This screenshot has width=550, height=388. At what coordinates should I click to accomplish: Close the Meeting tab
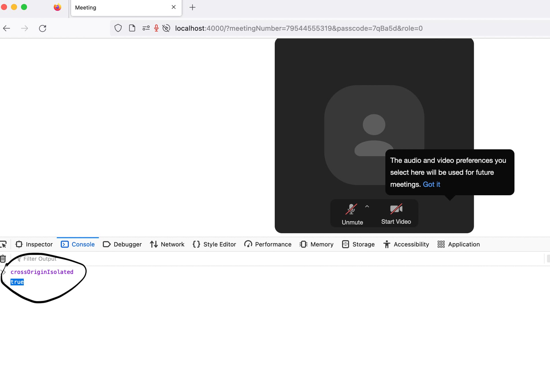174,7
